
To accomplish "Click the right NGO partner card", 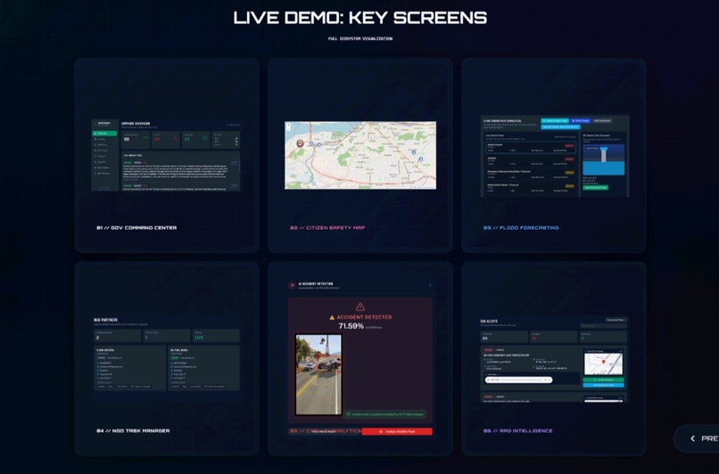I will pyautogui.click(x=203, y=368).
